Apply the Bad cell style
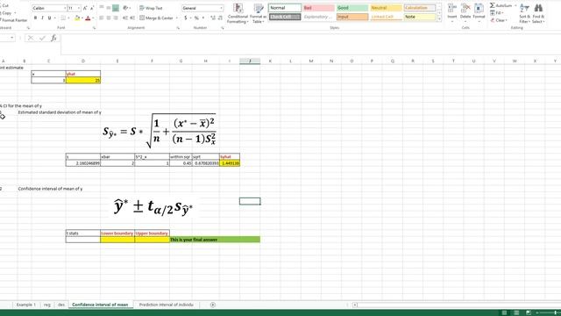This screenshot has width=561, height=316. click(318, 8)
